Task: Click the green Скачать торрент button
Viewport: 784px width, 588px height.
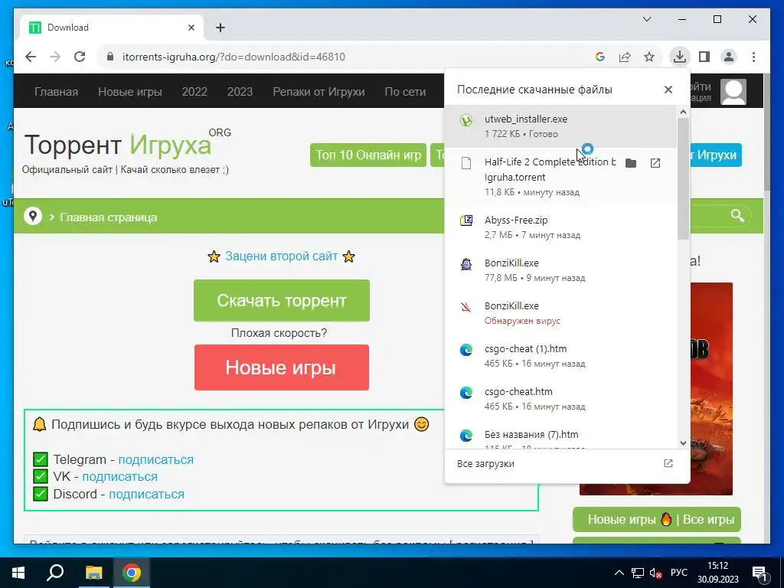Action: [x=282, y=300]
